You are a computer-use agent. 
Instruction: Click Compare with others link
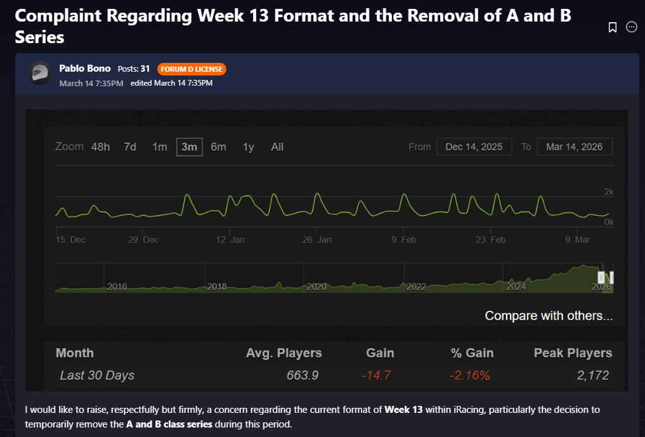coord(549,315)
